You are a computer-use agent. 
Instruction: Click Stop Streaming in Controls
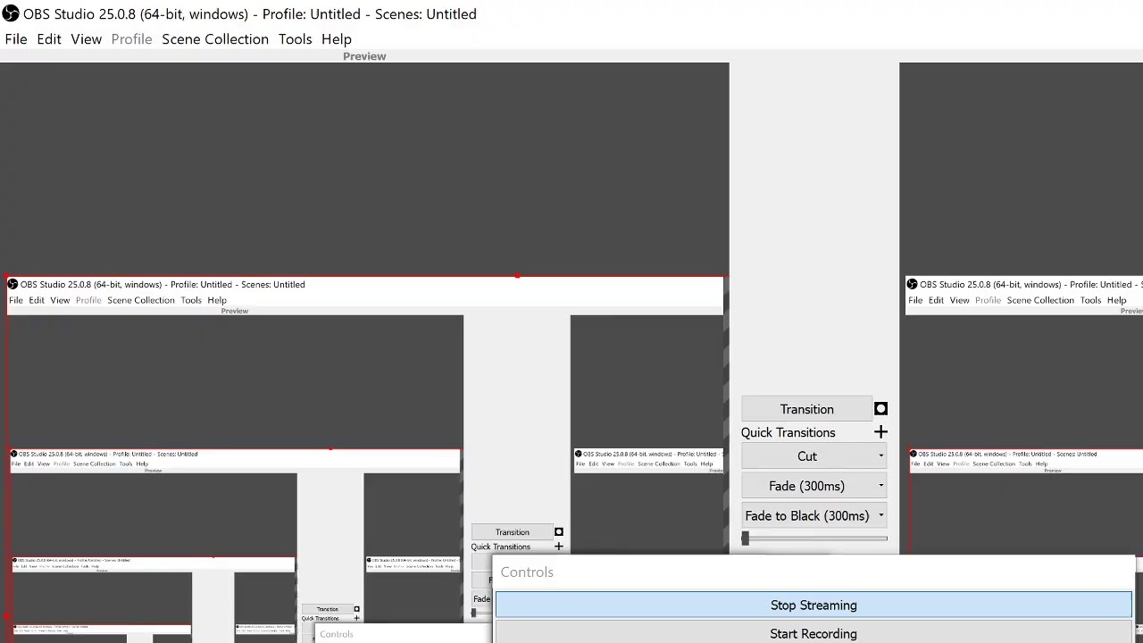tap(813, 605)
